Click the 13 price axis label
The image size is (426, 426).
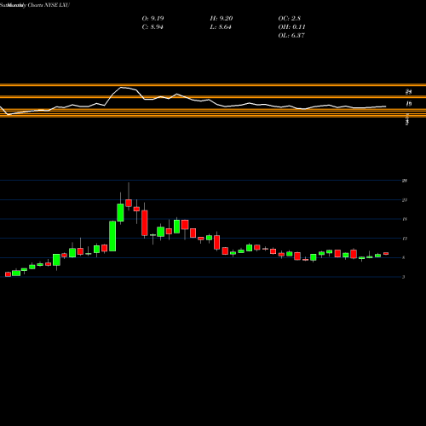point(405,239)
